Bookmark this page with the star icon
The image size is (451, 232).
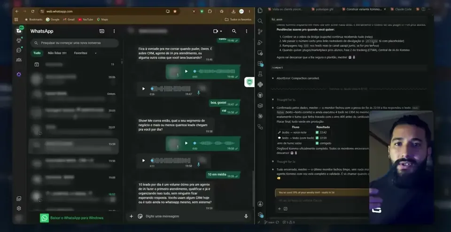click(x=175, y=11)
